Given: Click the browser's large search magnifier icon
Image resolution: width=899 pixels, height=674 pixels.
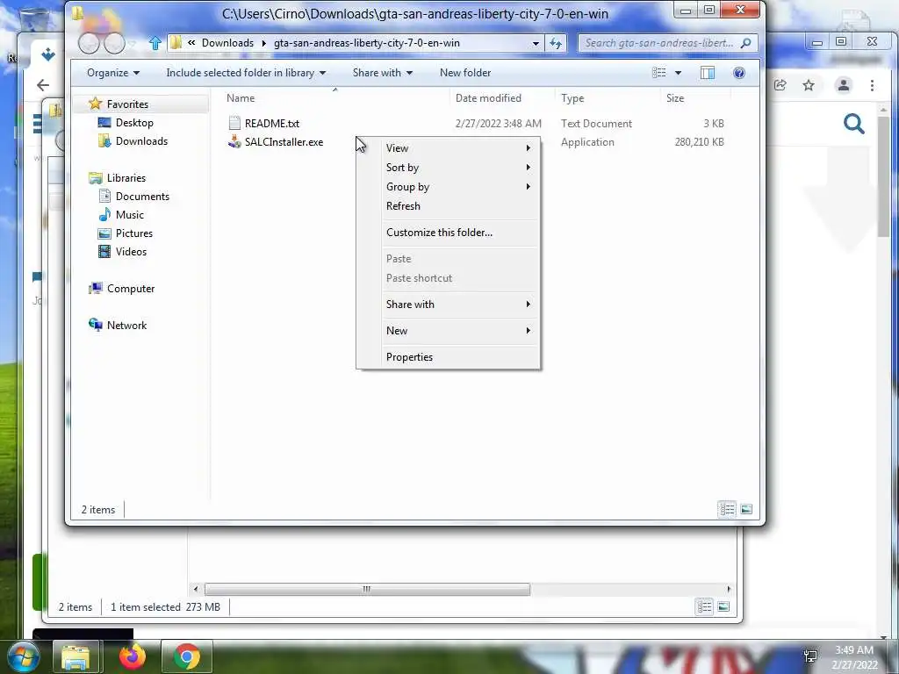Looking at the screenshot, I should click(x=853, y=123).
